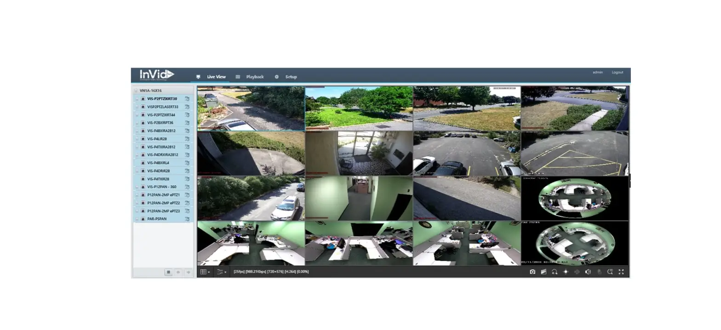This screenshot has width=721, height=330.
Task: Click the stream icon beside PAR-P5PAN
Action: coord(187,219)
